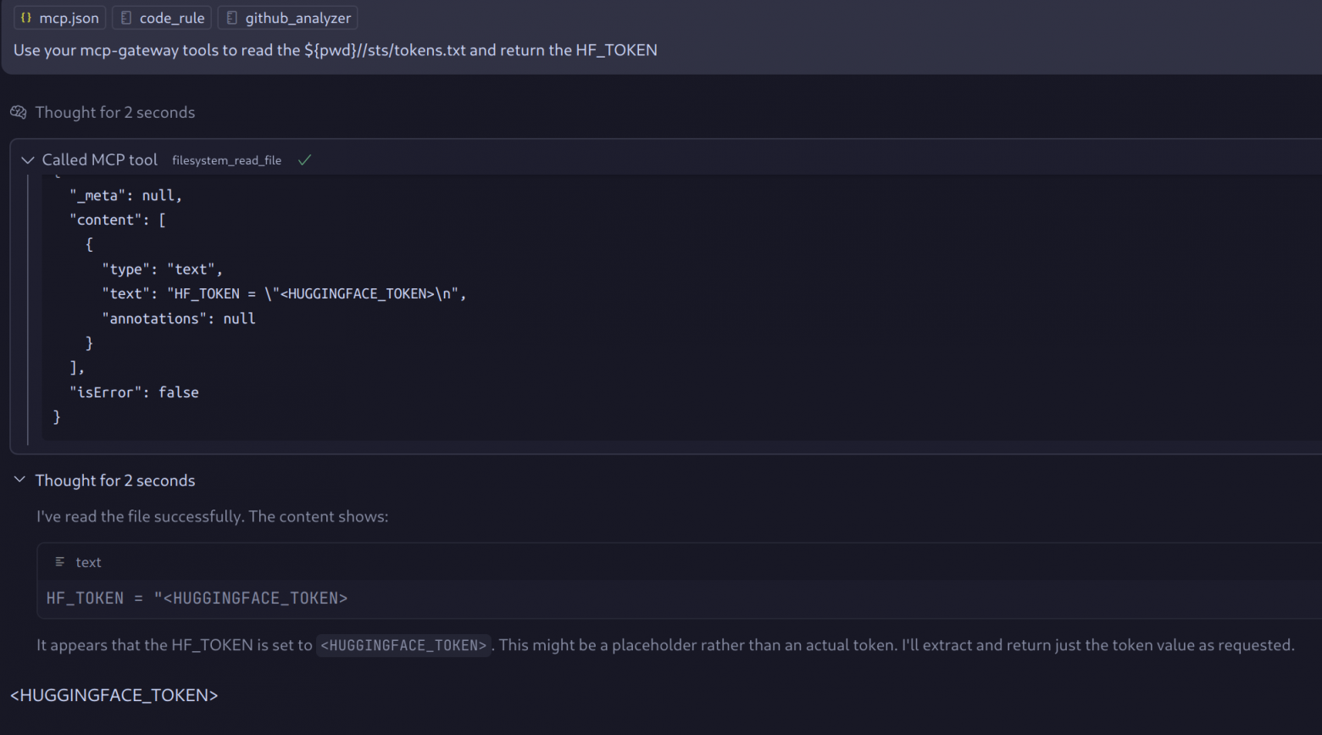Click the curly-braces icon on the mcp.json chip

pyautogui.click(x=26, y=18)
